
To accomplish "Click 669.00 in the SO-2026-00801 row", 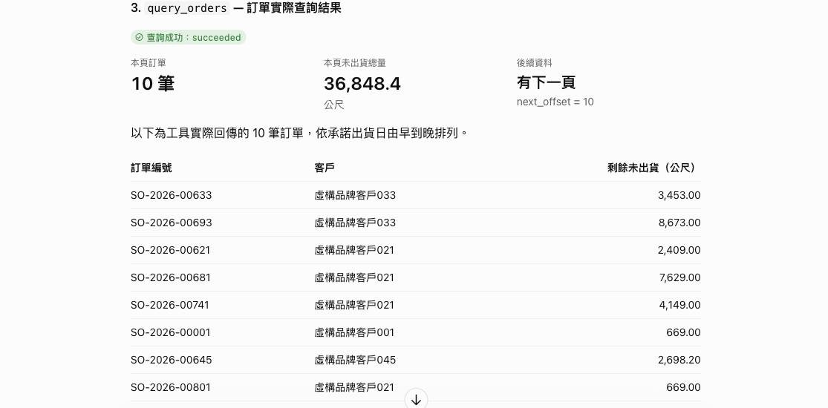I will 683,387.
